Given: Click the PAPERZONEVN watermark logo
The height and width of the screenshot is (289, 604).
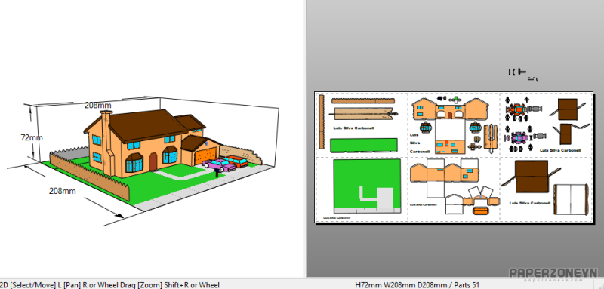Looking at the screenshot, I should (x=553, y=273).
